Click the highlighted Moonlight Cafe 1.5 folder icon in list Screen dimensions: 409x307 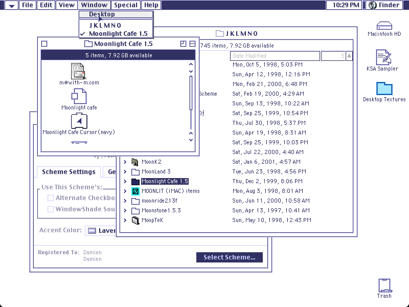point(135,182)
